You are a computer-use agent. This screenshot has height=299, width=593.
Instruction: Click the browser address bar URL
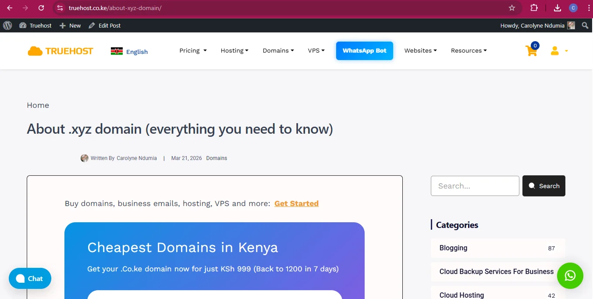click(115, 8)
